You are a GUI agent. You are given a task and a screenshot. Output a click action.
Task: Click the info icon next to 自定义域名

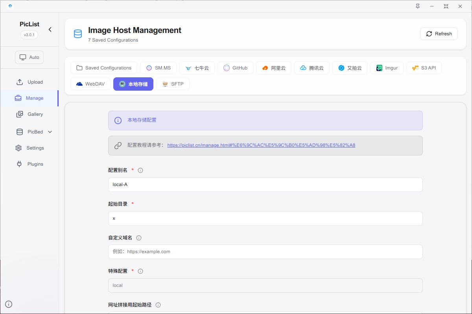(x=139, y=238)
